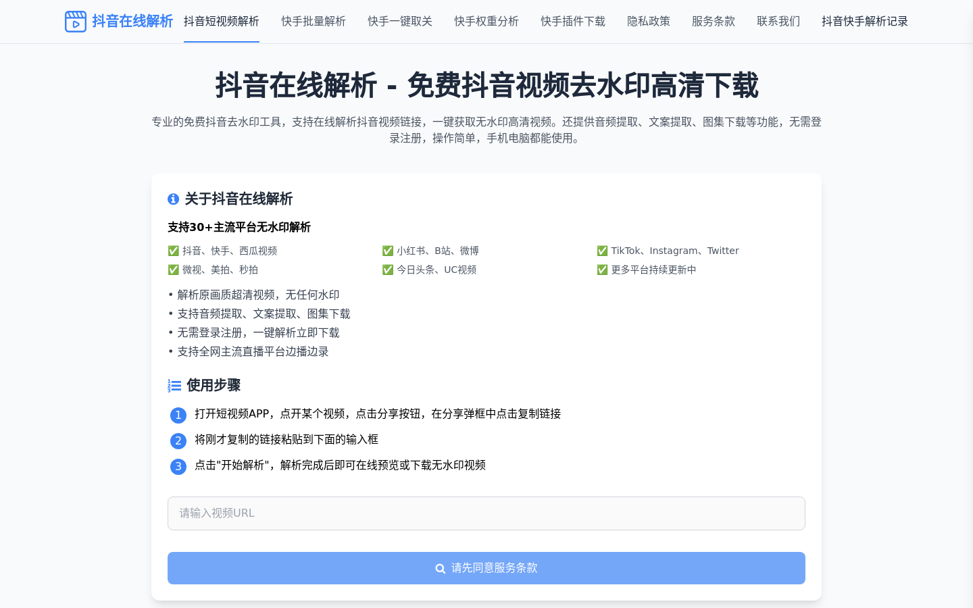The image size is (973, 608).
Task: Click the numbered list icon beside 使用步骤
Action: pos(174,386)
